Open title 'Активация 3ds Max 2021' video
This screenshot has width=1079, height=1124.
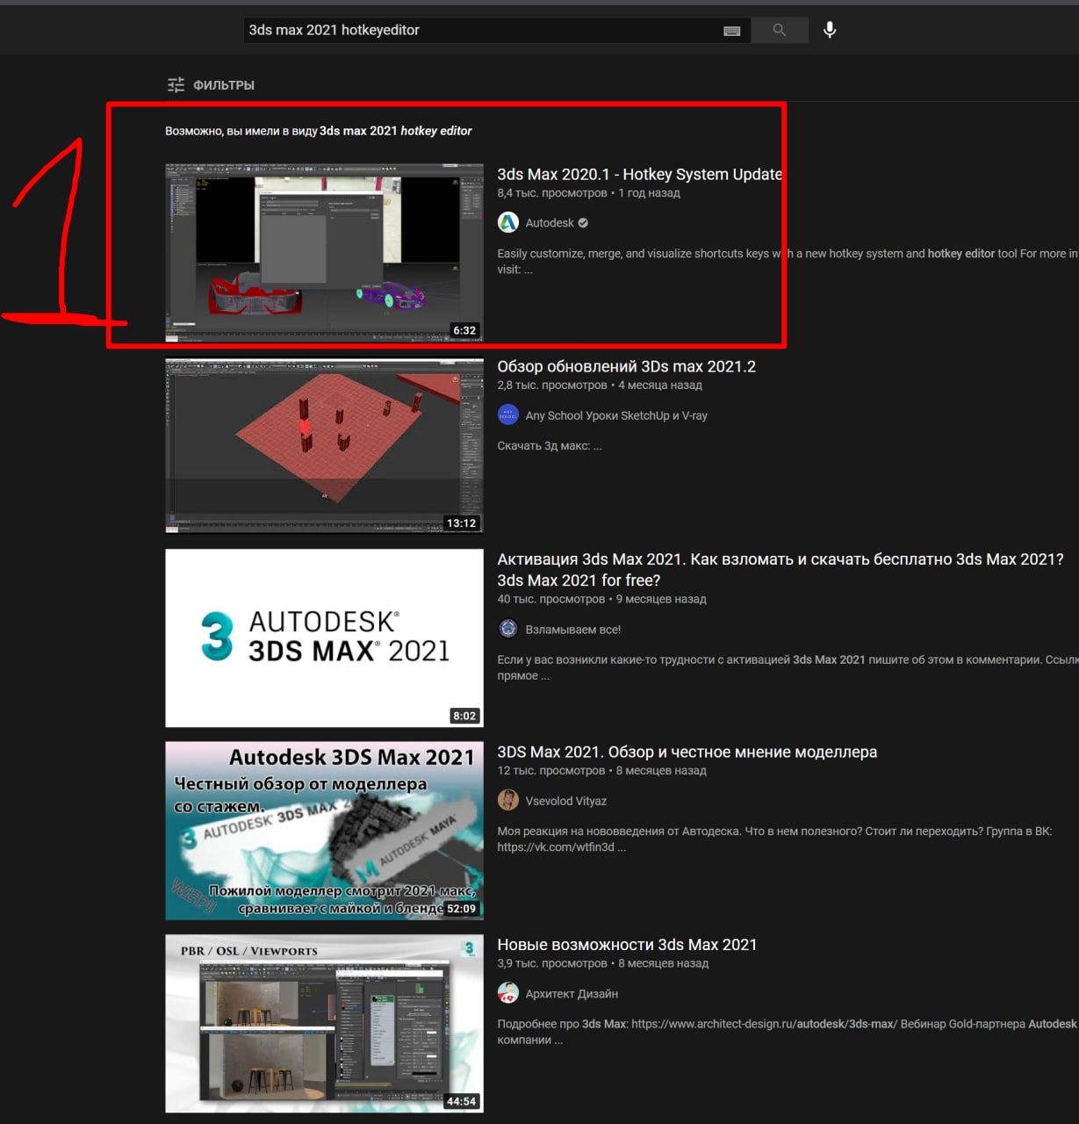point(780,569)
